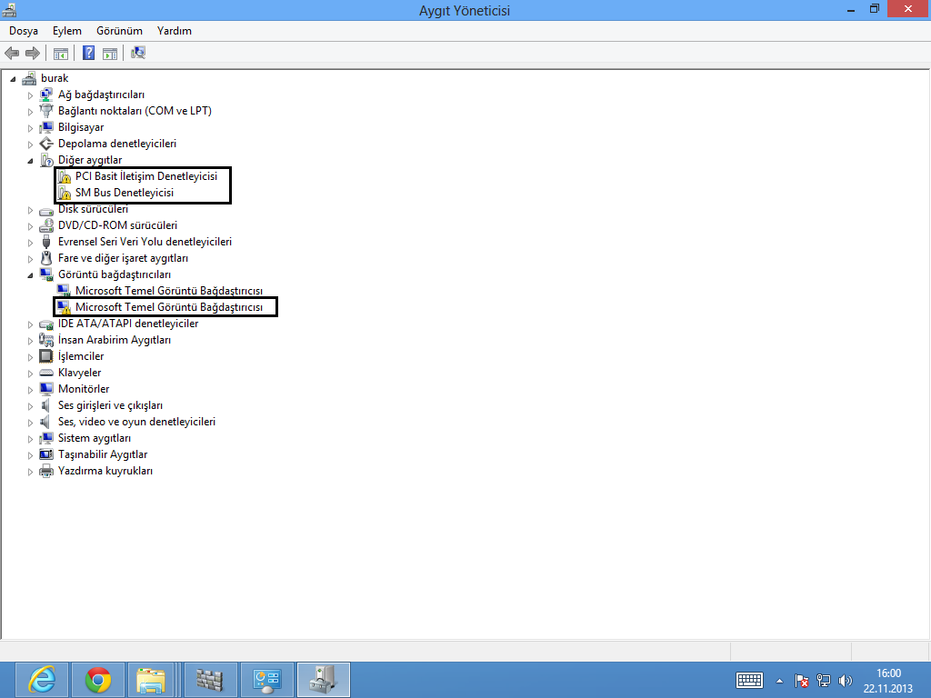Click the Diğer aygıtlar question mark icon
Screen dimensions: 931x698
point(45,160)
